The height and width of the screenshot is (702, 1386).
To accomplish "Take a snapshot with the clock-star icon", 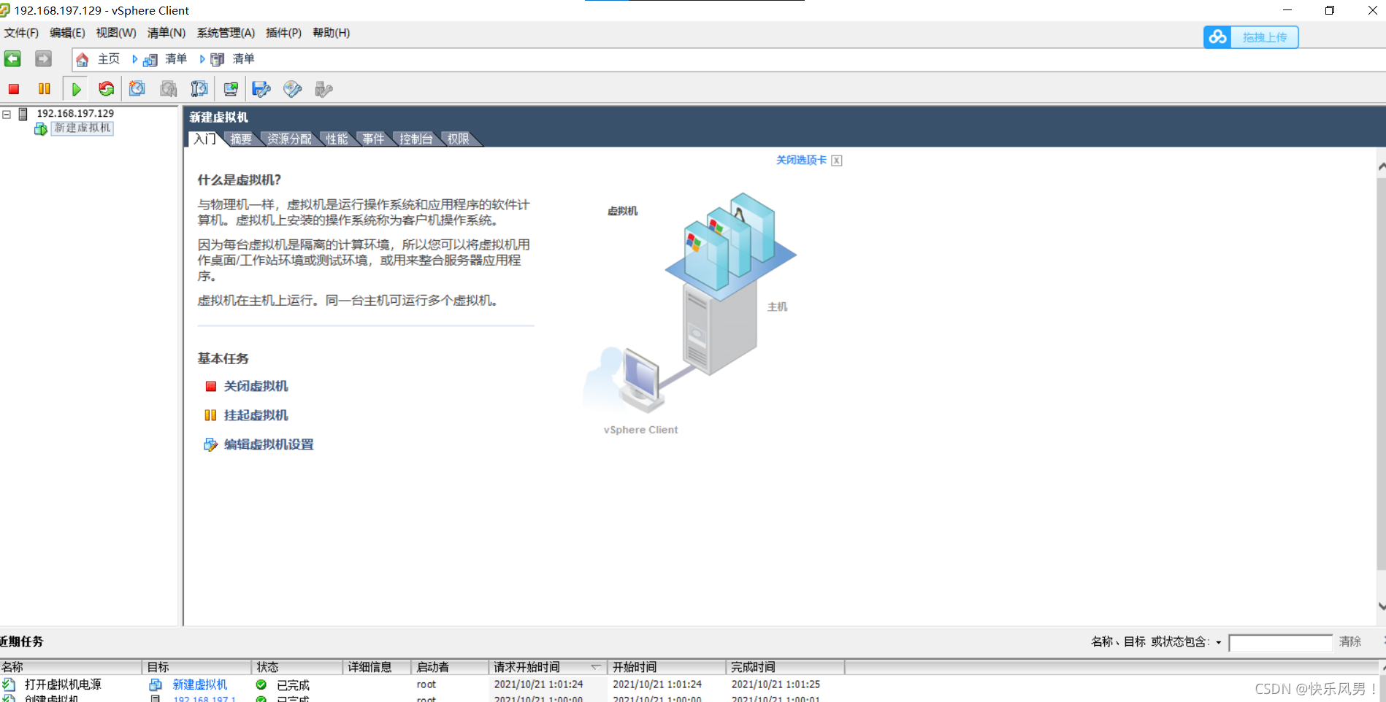I will coord(137,89).
